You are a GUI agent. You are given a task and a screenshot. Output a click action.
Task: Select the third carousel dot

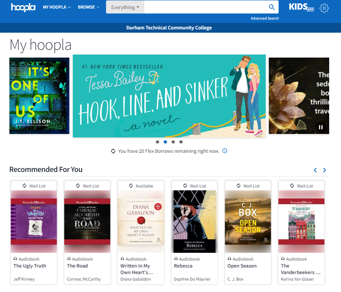[173, 142]
